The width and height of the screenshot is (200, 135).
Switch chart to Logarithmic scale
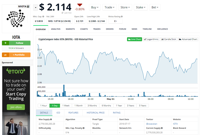coord(151,39)
